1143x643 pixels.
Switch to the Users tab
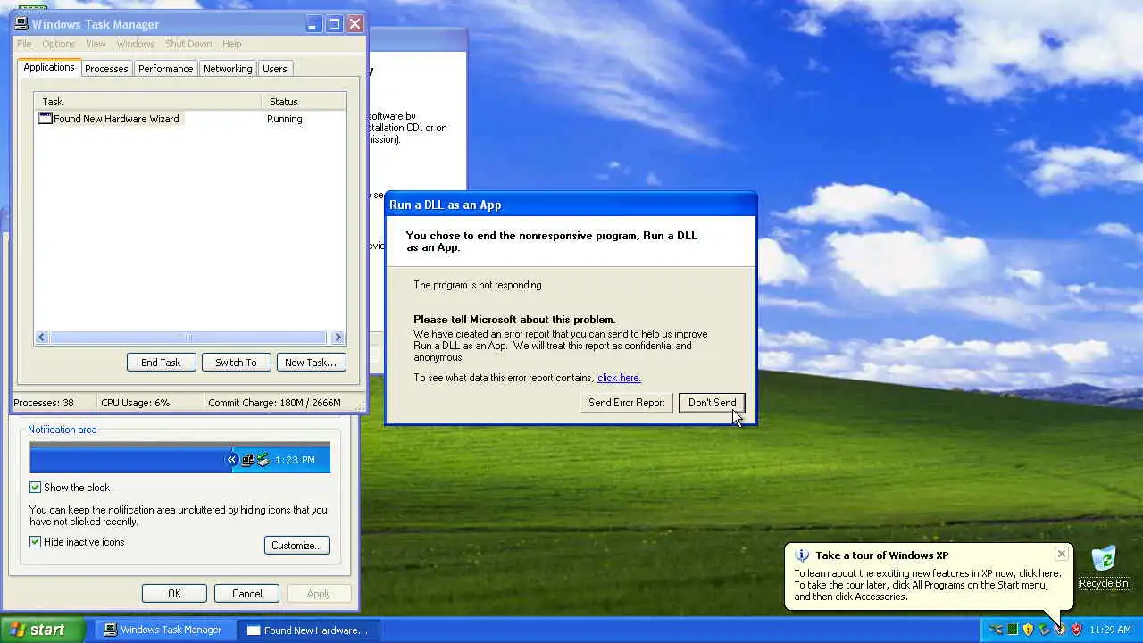pyautogui.click(x=275, y=69)
